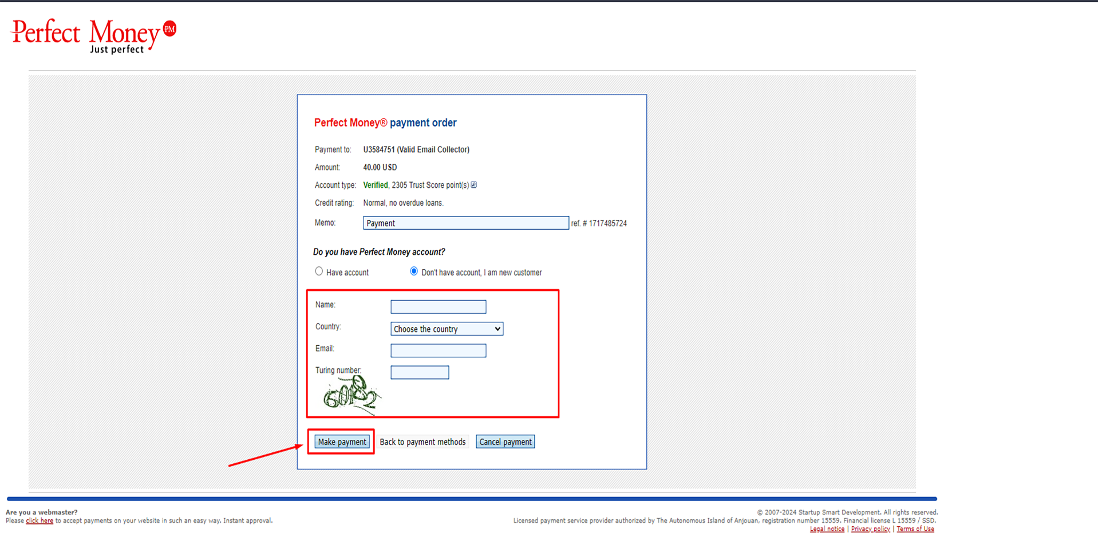Open the webmaster click here link
The image size is (1098, 544).
(x=40, y=521)
